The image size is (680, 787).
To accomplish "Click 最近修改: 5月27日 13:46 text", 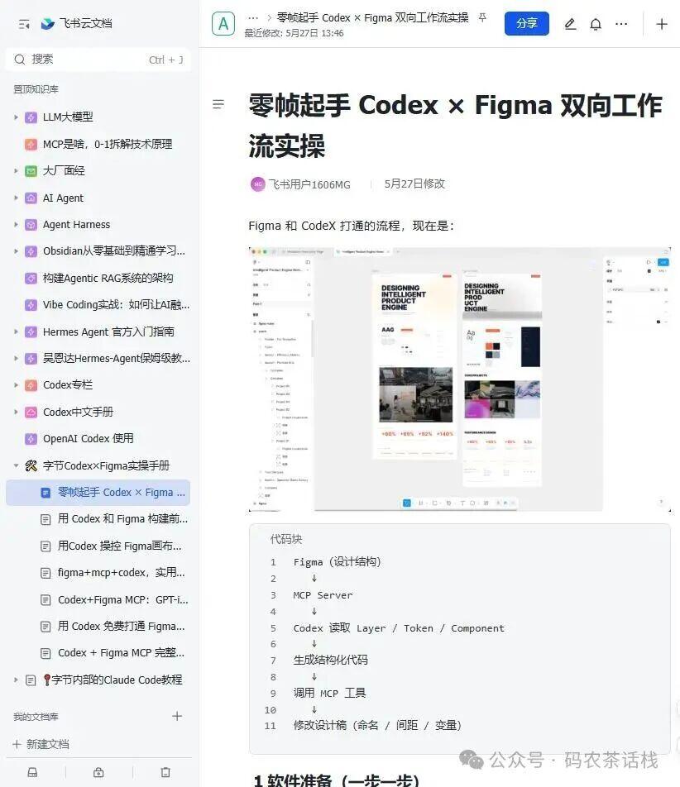I will point(295,34).
